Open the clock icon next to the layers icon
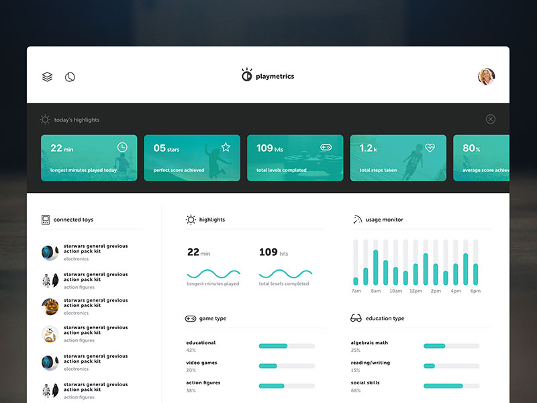Screen dimensions: 537x403 pyautogui.click(x=69, y=77)
